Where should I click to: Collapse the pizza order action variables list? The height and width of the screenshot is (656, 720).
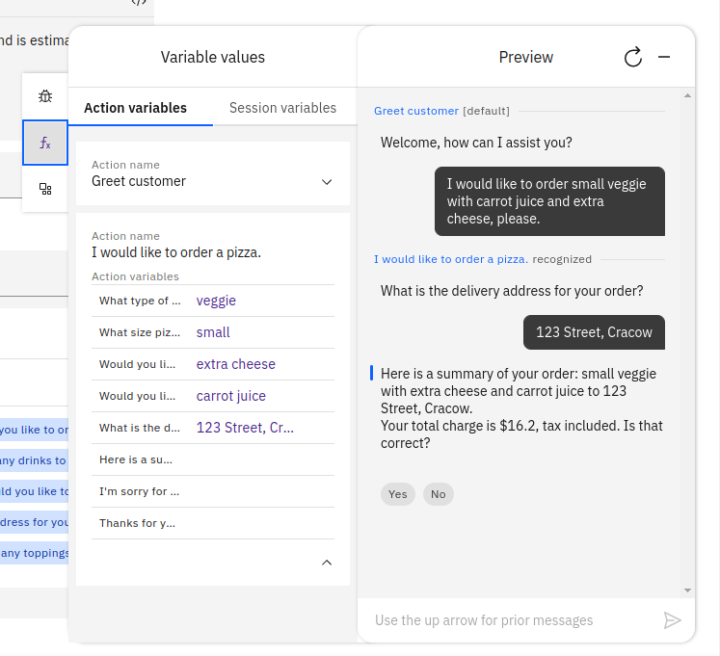(327, 563)
